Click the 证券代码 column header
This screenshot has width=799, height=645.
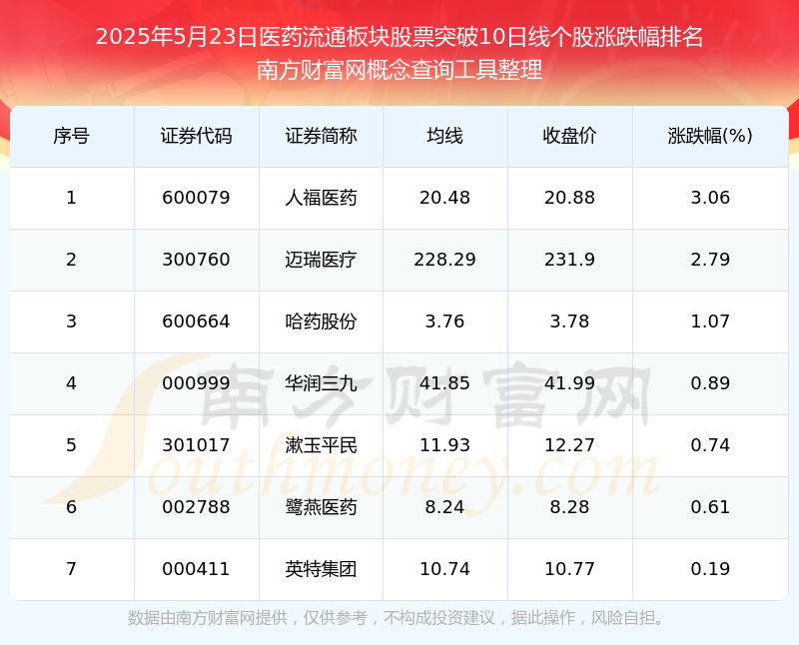(196, 136)
